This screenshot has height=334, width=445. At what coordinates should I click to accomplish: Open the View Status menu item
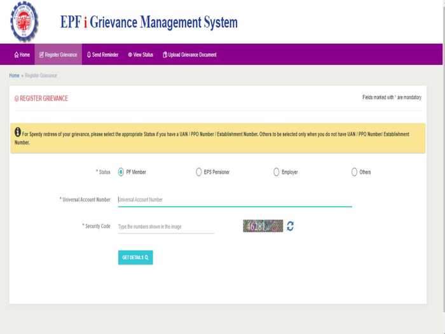coord(140,55)
